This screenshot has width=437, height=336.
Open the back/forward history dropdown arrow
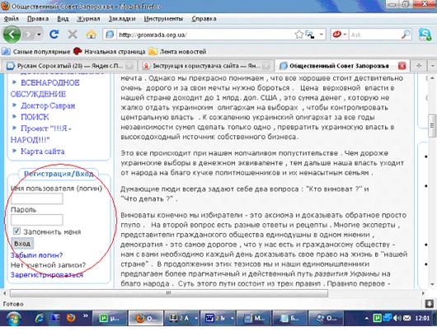pos(39,35)
